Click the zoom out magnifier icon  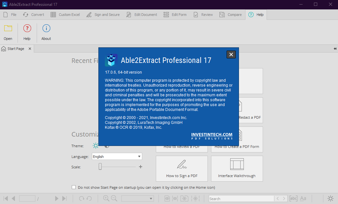pos(114,198)
